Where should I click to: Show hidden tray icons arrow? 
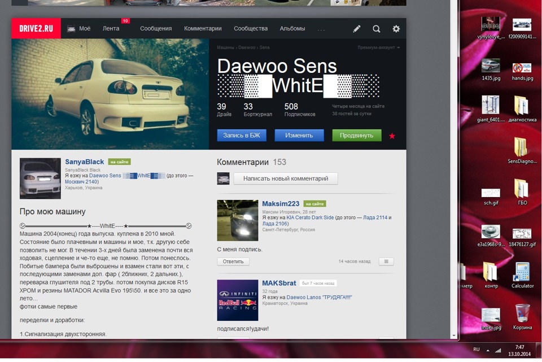click(488, 350)
